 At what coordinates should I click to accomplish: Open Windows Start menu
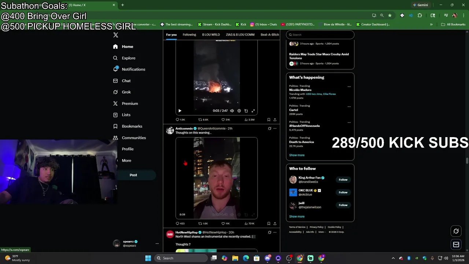(148, 258)
